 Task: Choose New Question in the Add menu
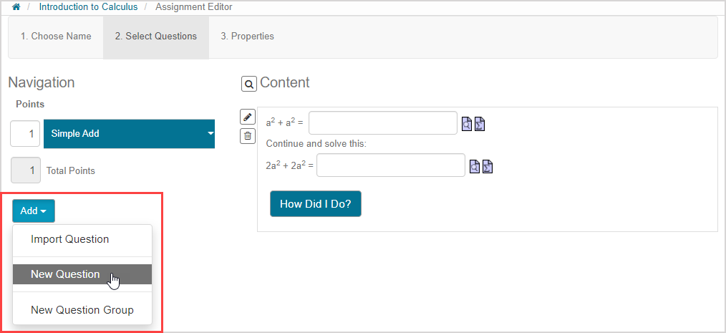[65, 274]
